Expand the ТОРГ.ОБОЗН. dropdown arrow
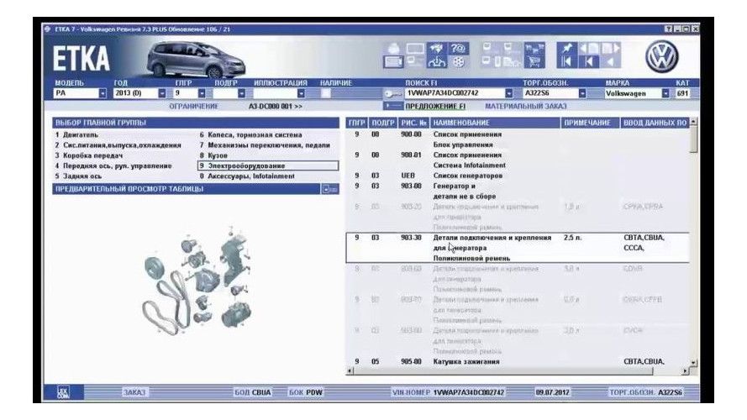 coord(582,93)
